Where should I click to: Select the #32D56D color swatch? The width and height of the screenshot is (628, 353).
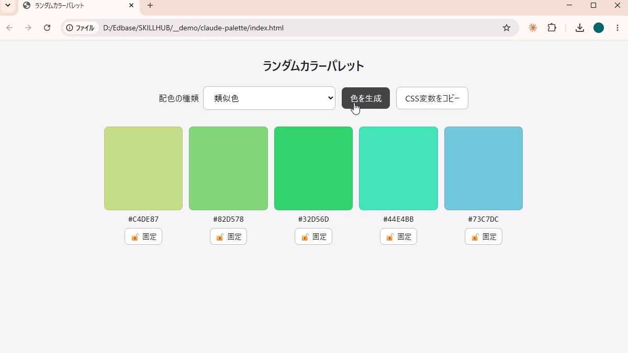313,168
